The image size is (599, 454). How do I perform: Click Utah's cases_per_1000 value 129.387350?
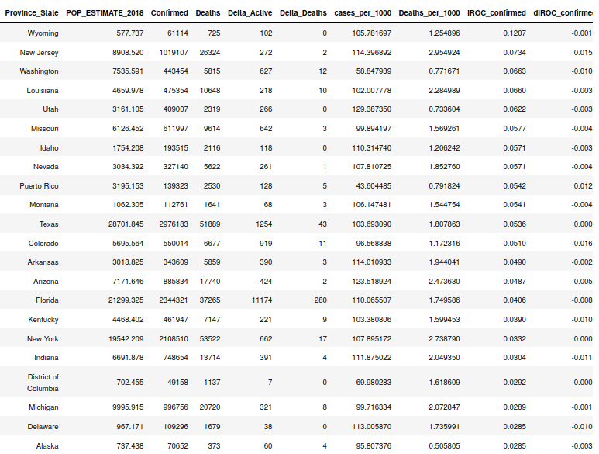coord(370,109)
